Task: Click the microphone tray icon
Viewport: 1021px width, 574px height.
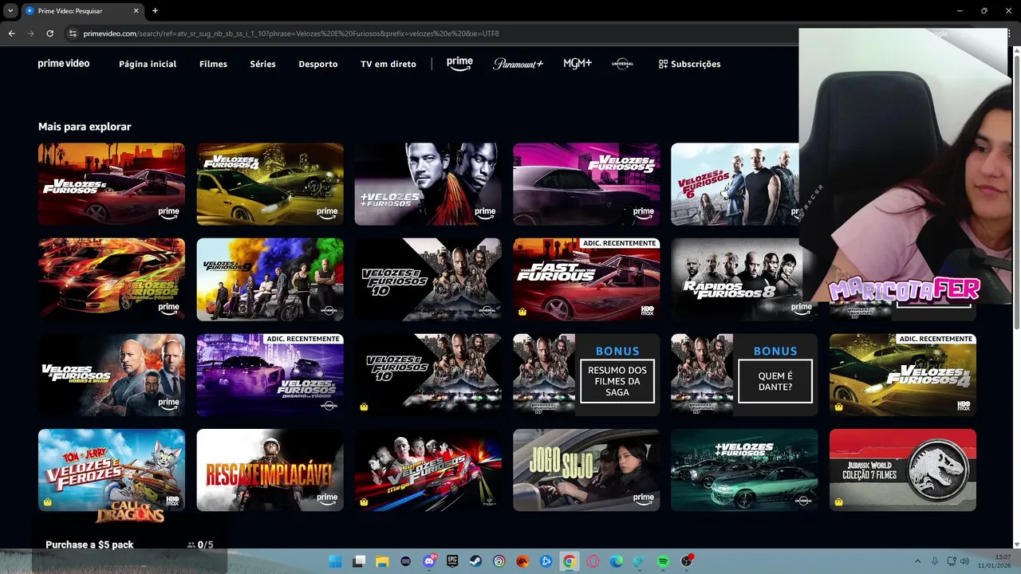Action: click(934, 561)
